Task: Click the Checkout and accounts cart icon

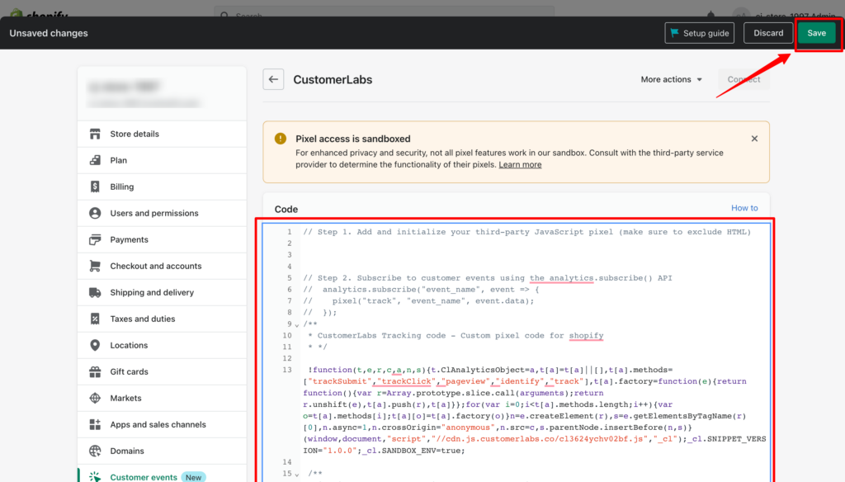Action: [95, 266]
